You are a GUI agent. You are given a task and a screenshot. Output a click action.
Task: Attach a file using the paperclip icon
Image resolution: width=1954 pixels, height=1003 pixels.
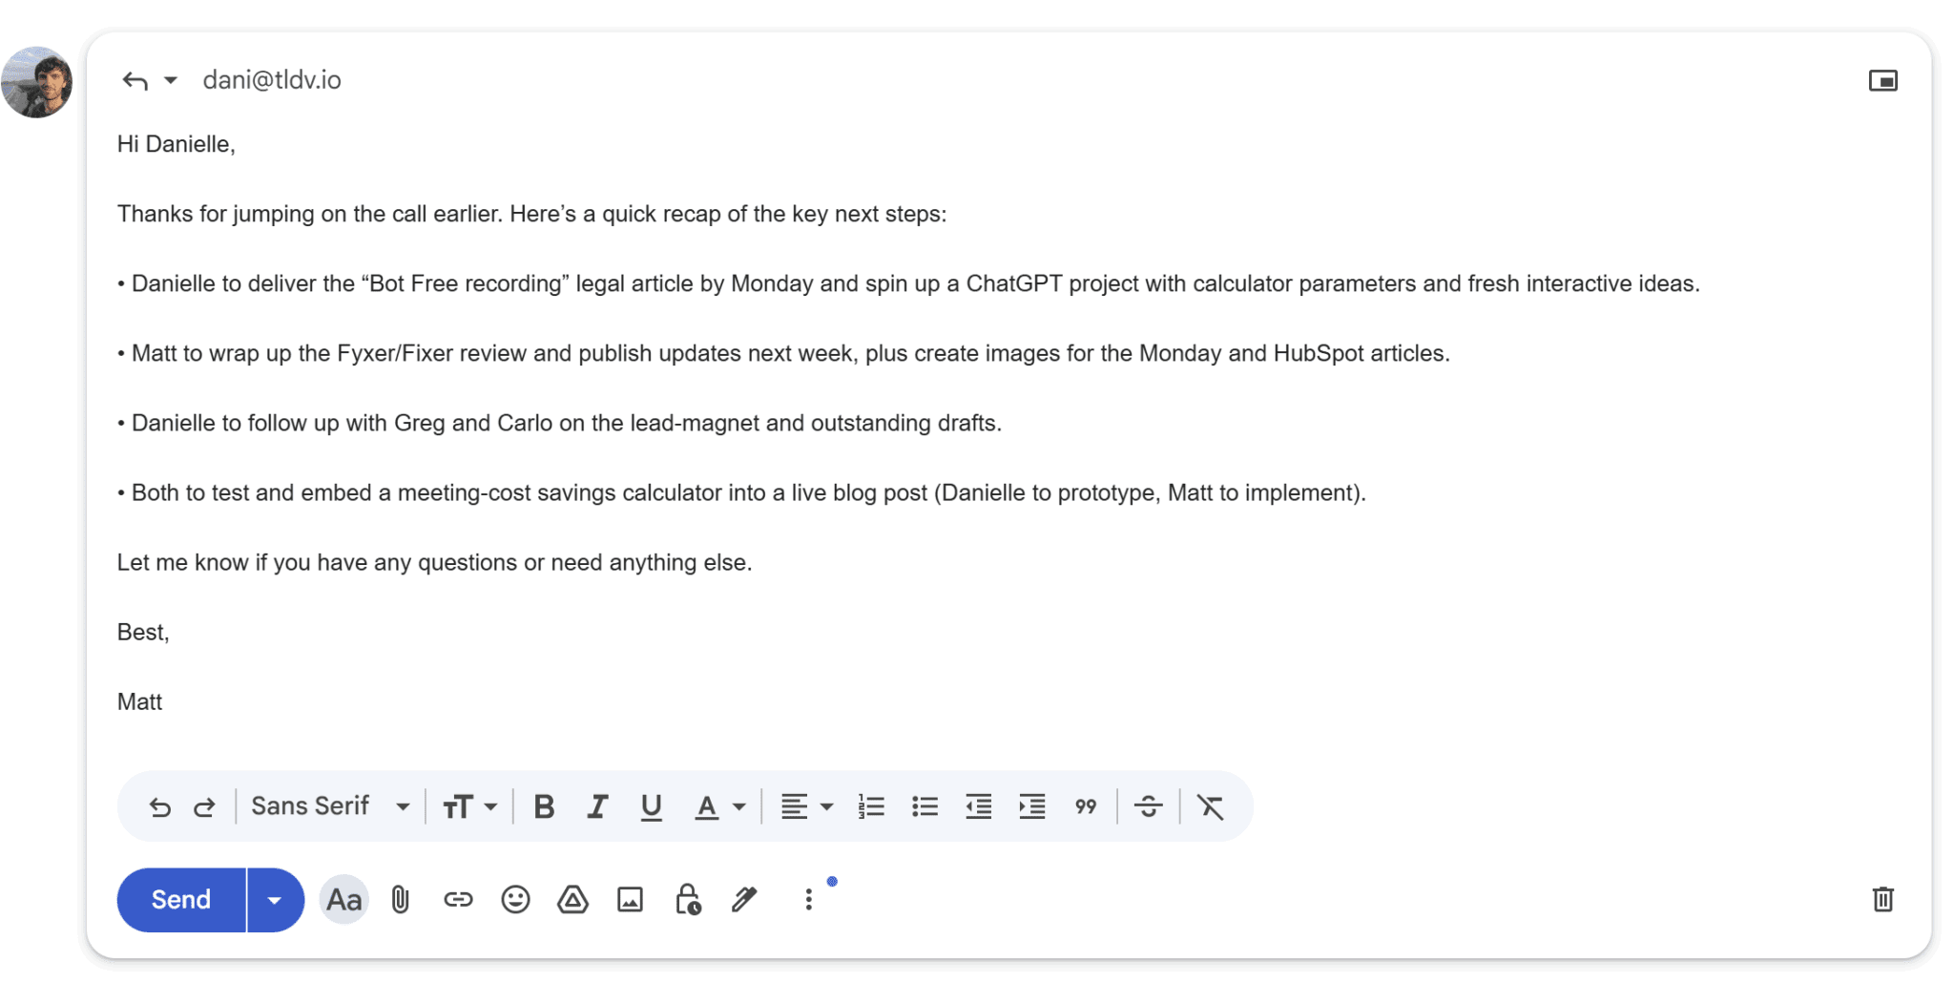click(400, 899)
